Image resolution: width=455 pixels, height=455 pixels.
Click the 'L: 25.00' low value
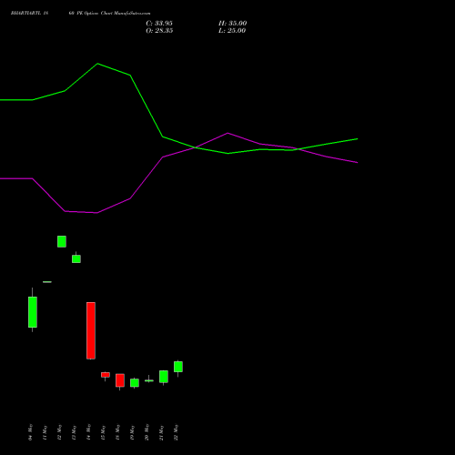click(232, 31)
